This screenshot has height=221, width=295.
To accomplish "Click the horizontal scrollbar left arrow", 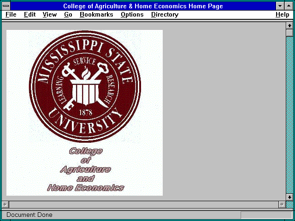I will pyautogui.click(x=6, y=204).
